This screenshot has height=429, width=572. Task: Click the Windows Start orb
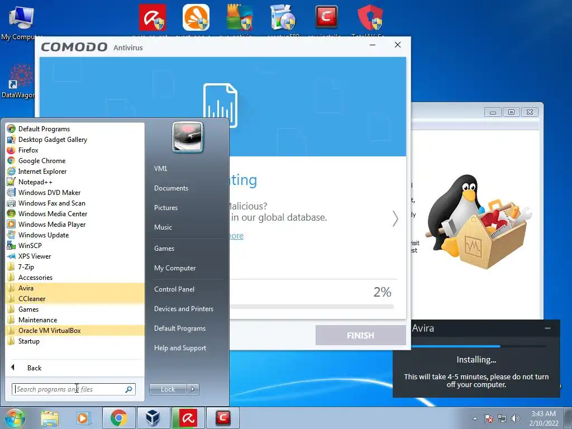(x=14, y=418)
